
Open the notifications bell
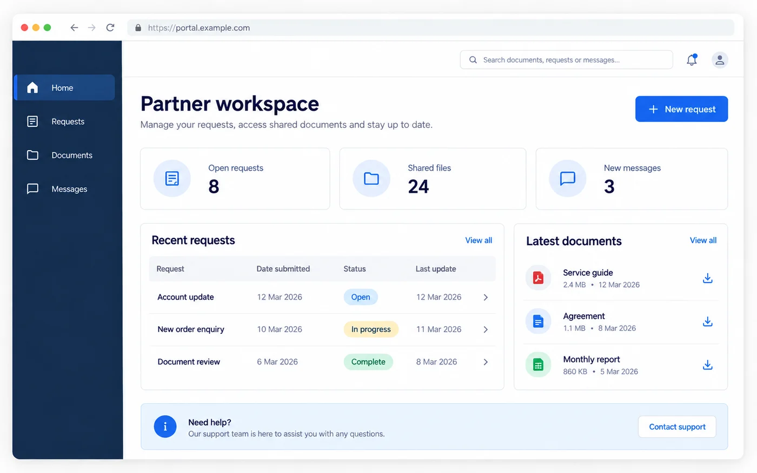tap(692, 60)
